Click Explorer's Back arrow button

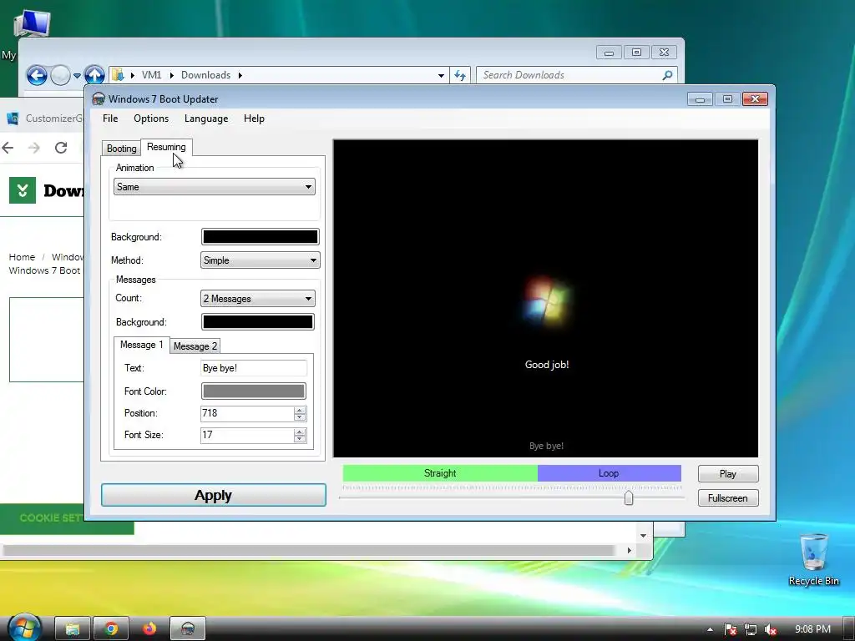point(37,74)
